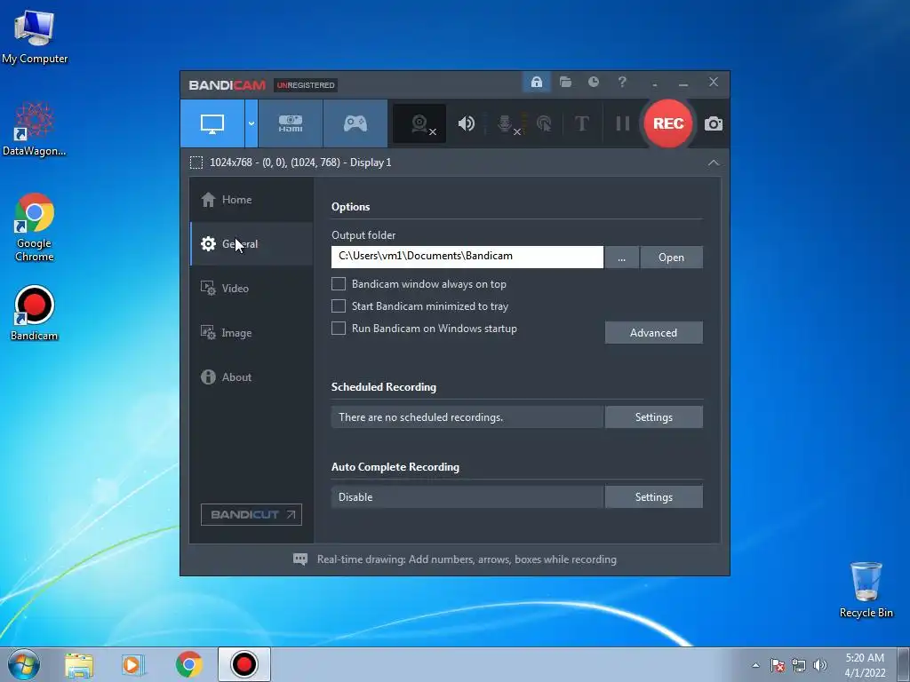Open help question mark icon
Viewport: 910px width, 682px height.
622,82
